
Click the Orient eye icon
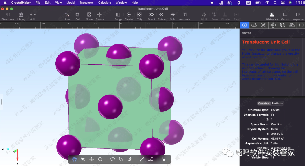(x=151, y=15)
